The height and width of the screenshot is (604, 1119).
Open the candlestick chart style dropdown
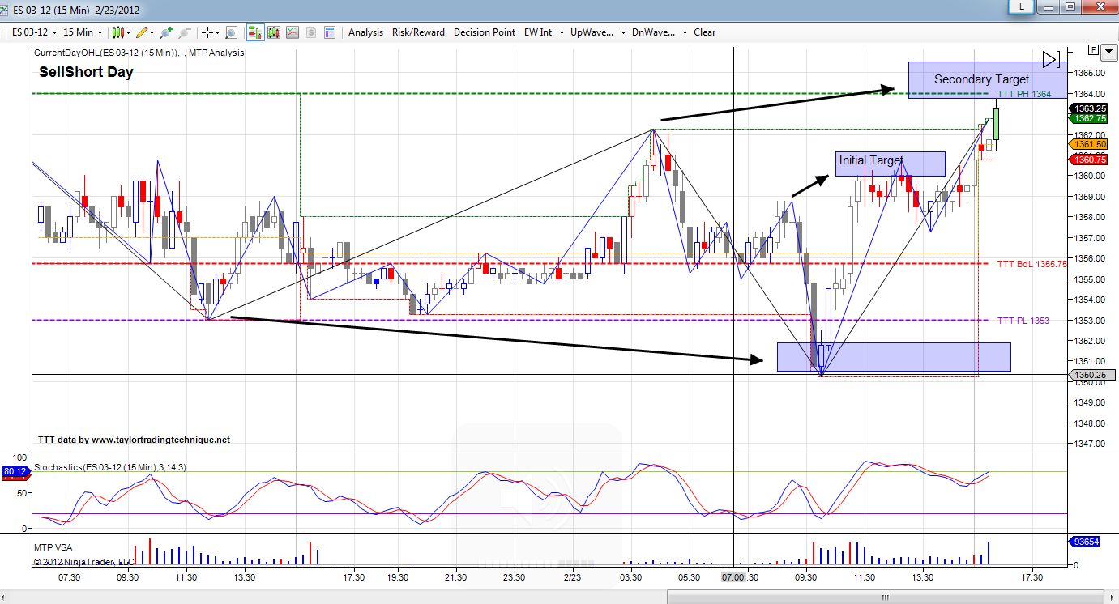tap(122, 32)
